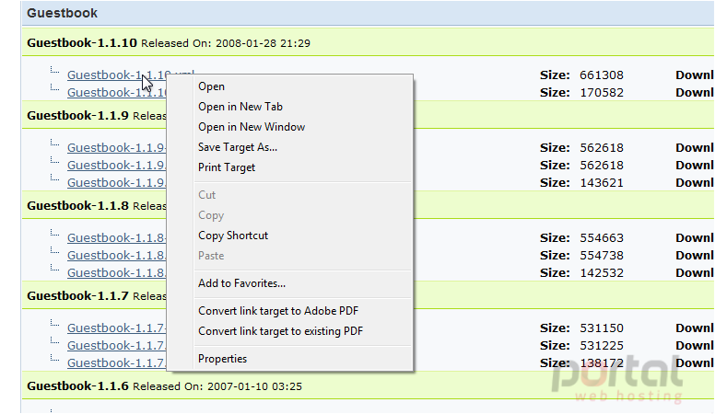Open the second Guestbook-1.1.8 file link
The image size is (715, 414).
(117, 256)
